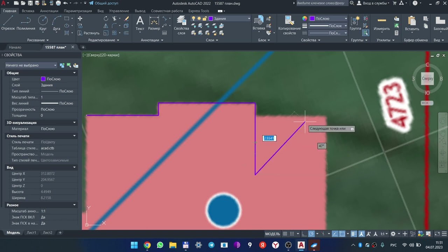
Task: Click the dynamic input length field 2.9341
Action: 269,138
